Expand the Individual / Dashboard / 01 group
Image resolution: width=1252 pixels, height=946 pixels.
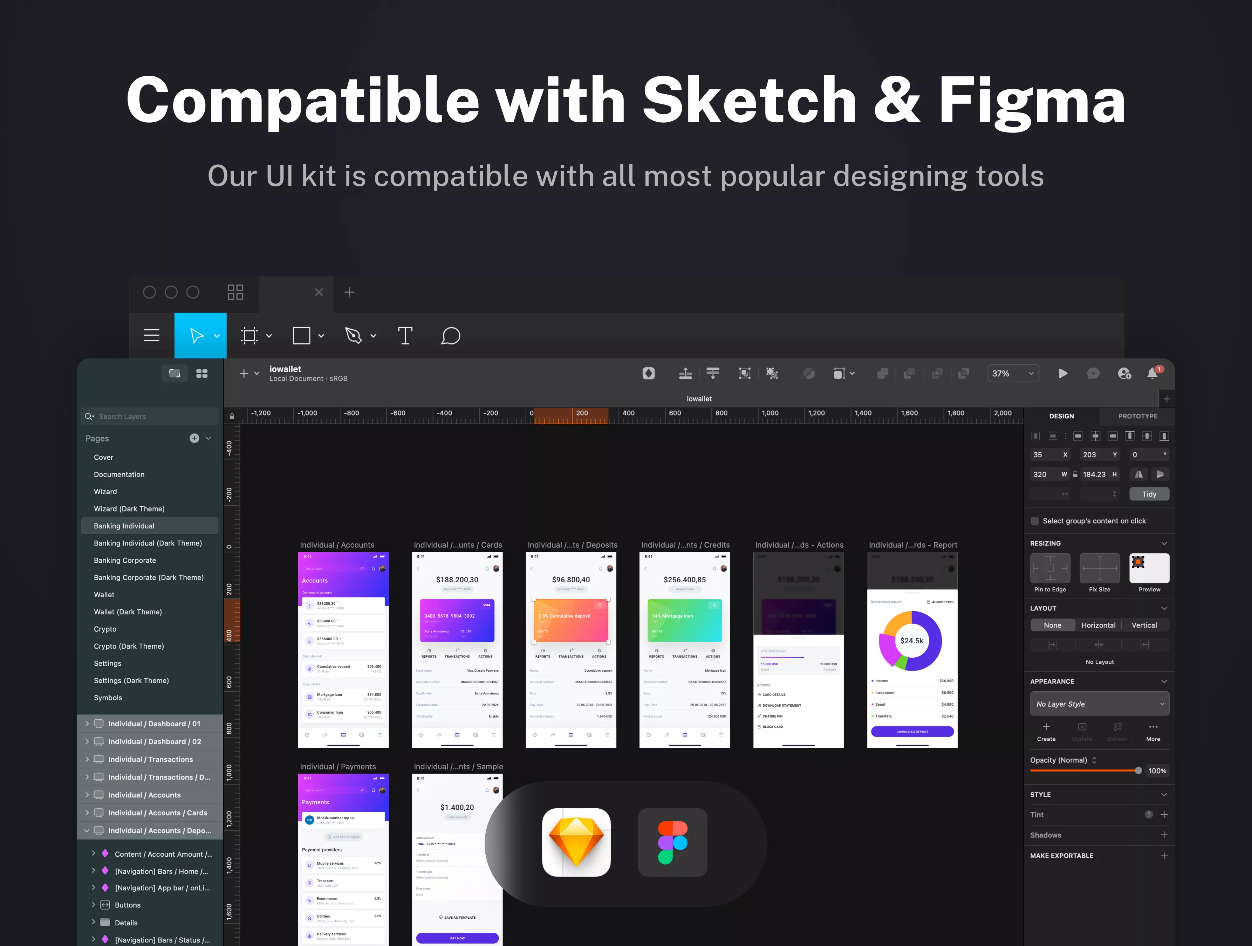click(x=87, y=724)
